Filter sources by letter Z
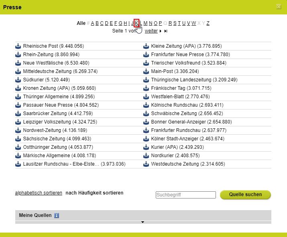Screen dimensions: 287x237 pos(208,23)
